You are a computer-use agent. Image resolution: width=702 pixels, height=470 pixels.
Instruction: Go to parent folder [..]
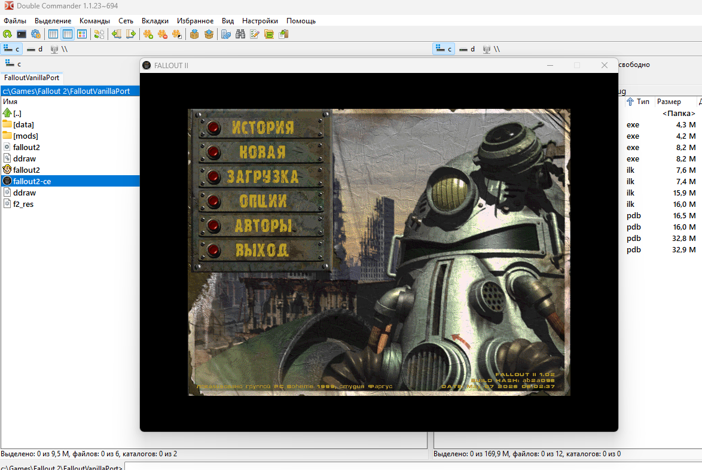[x=71, y=113]
